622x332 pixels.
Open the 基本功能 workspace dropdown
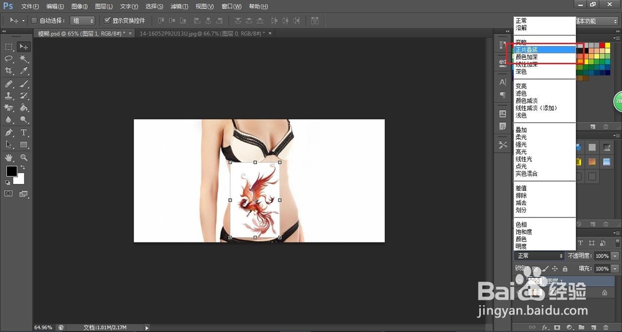597,21
